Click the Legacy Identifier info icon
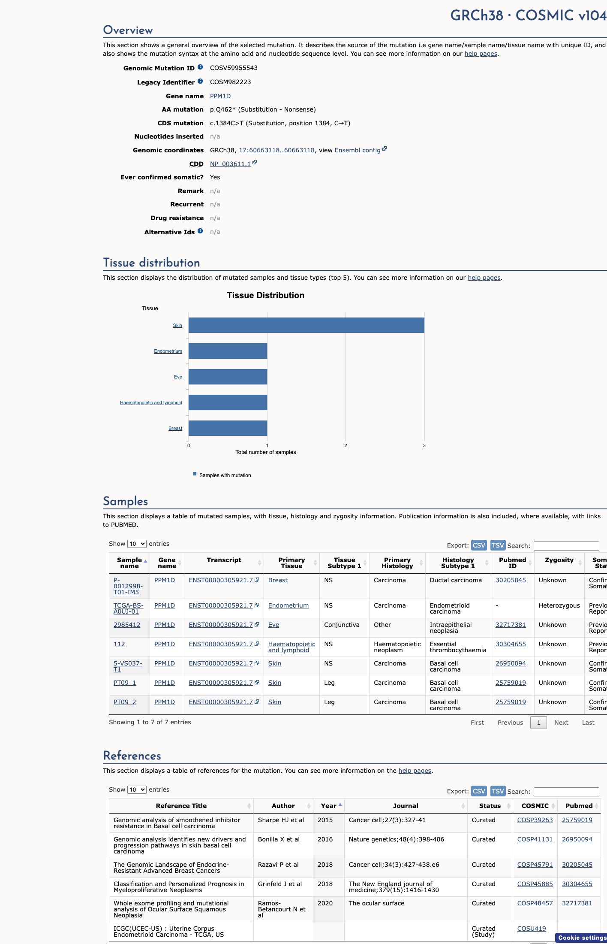The width and height of the screenshot is (607, 944). point(200,81)
